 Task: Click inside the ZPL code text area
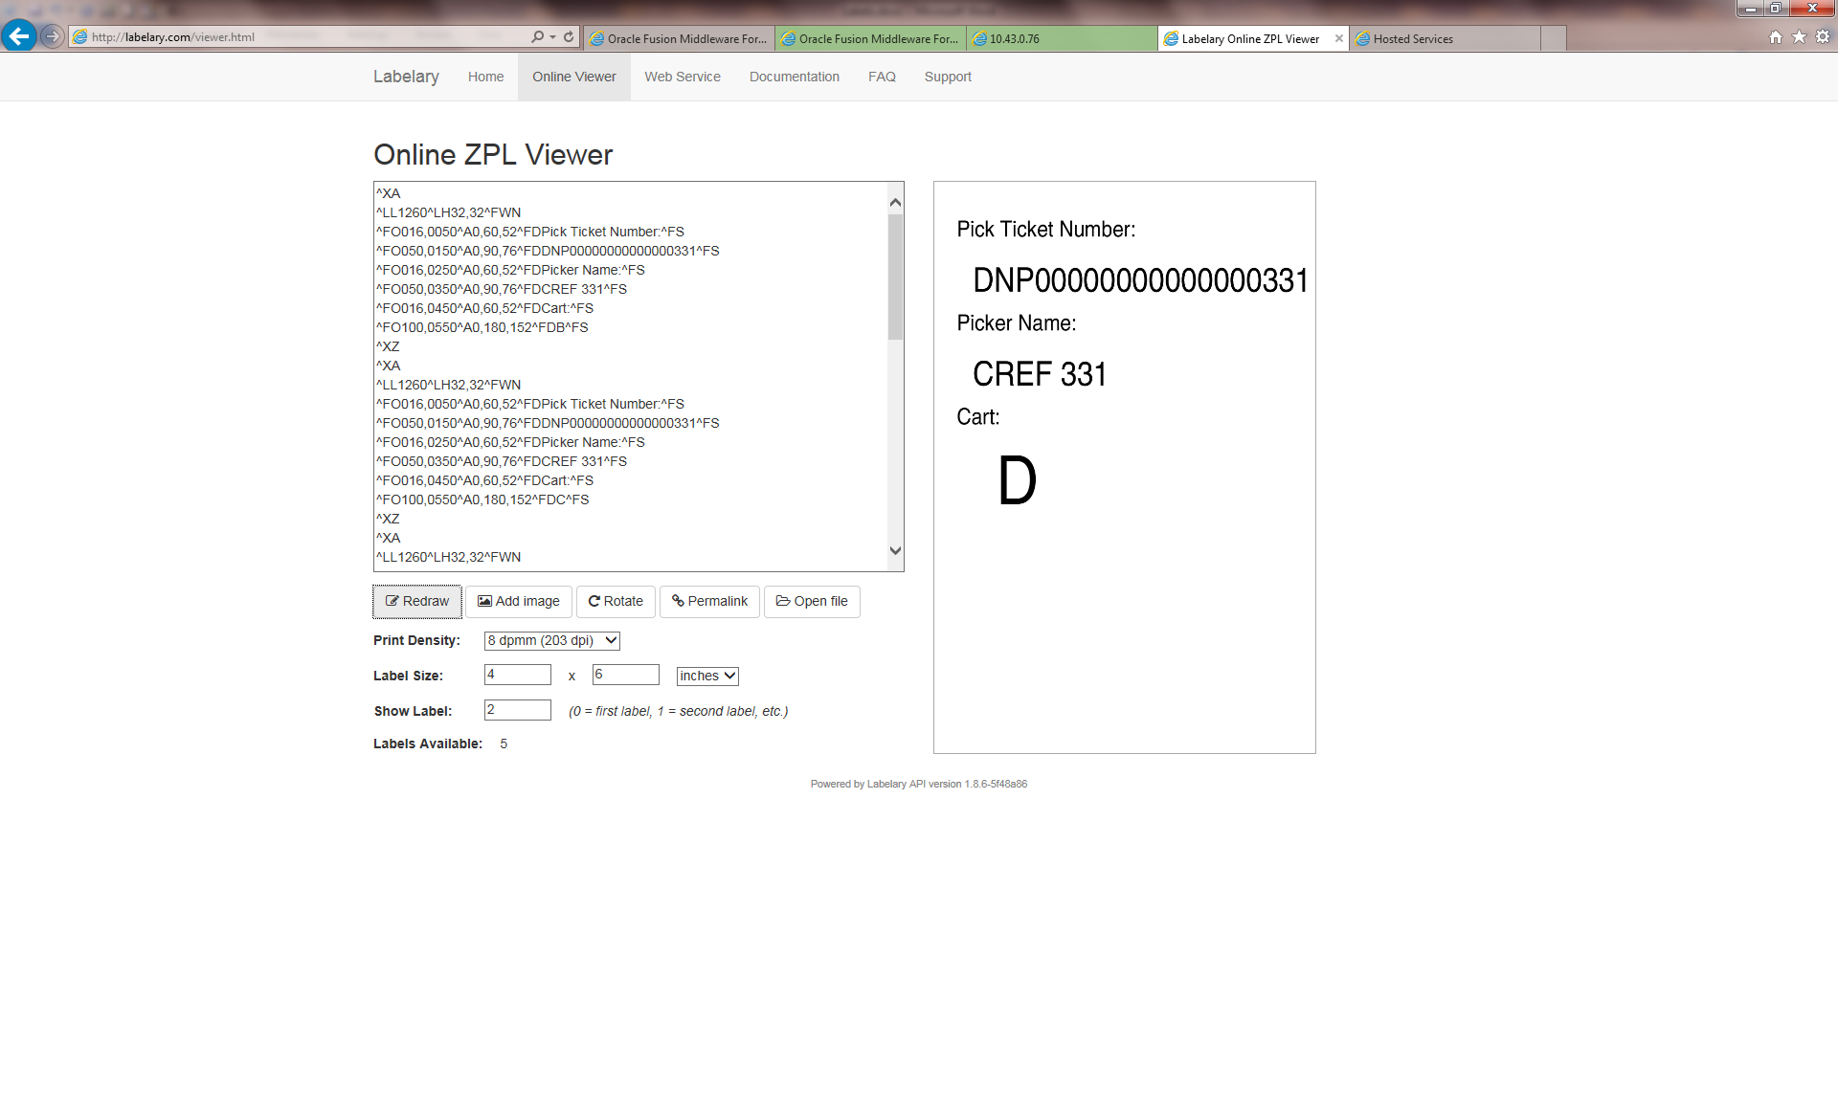click(630, 376)
